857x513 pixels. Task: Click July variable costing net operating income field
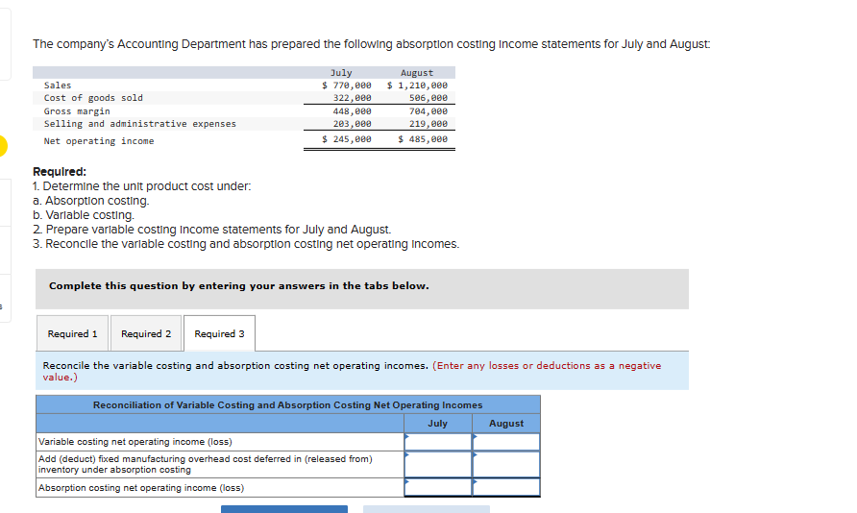438,442
